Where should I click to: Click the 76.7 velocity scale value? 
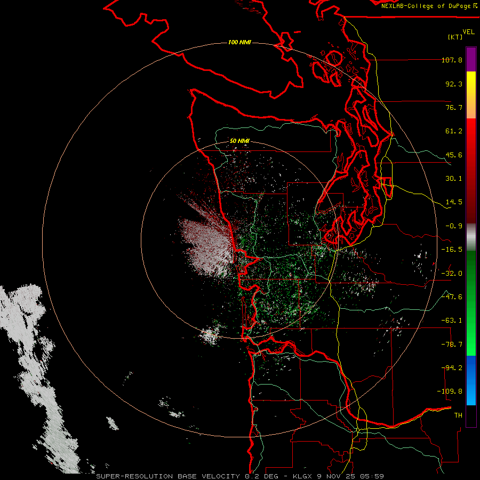point(454,107)
